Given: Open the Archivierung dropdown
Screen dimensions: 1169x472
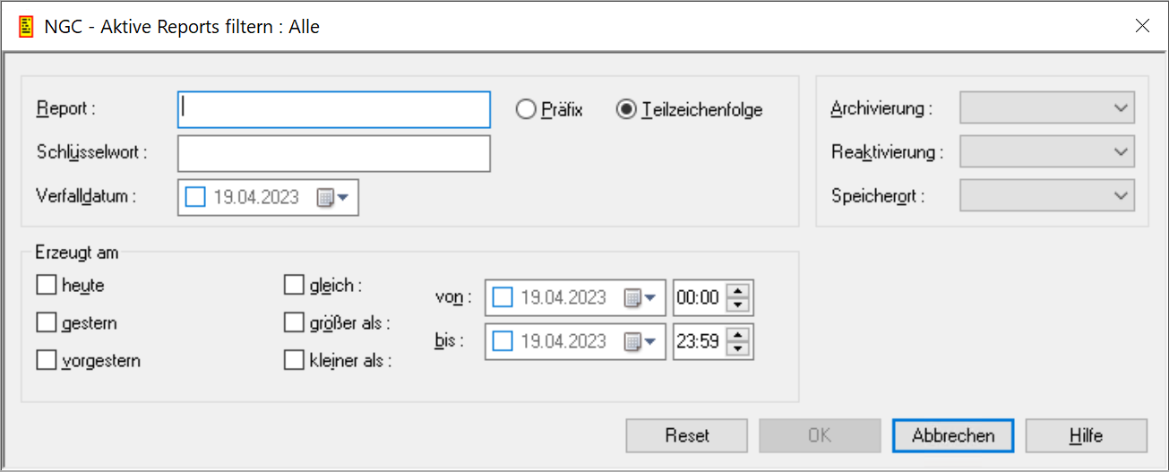Looking at the screenshot, I should [x=1047, y=107].
